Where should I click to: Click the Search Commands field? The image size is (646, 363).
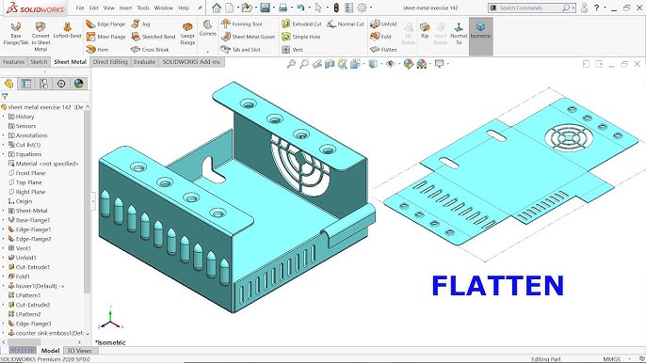coord(531,8)
